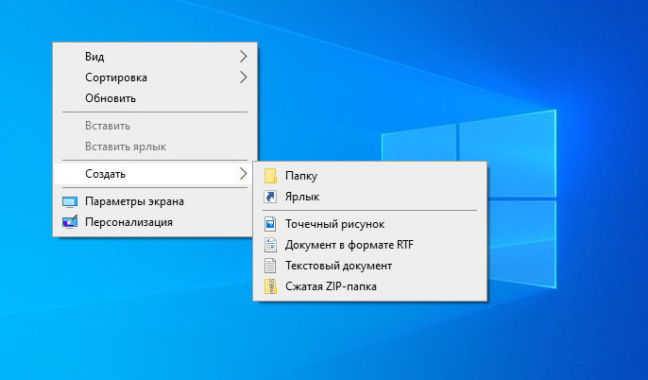648x380 pixels.
Task: Select the Вставить ярлык entry
Action: pyautogui.click(x=153, y=147)
